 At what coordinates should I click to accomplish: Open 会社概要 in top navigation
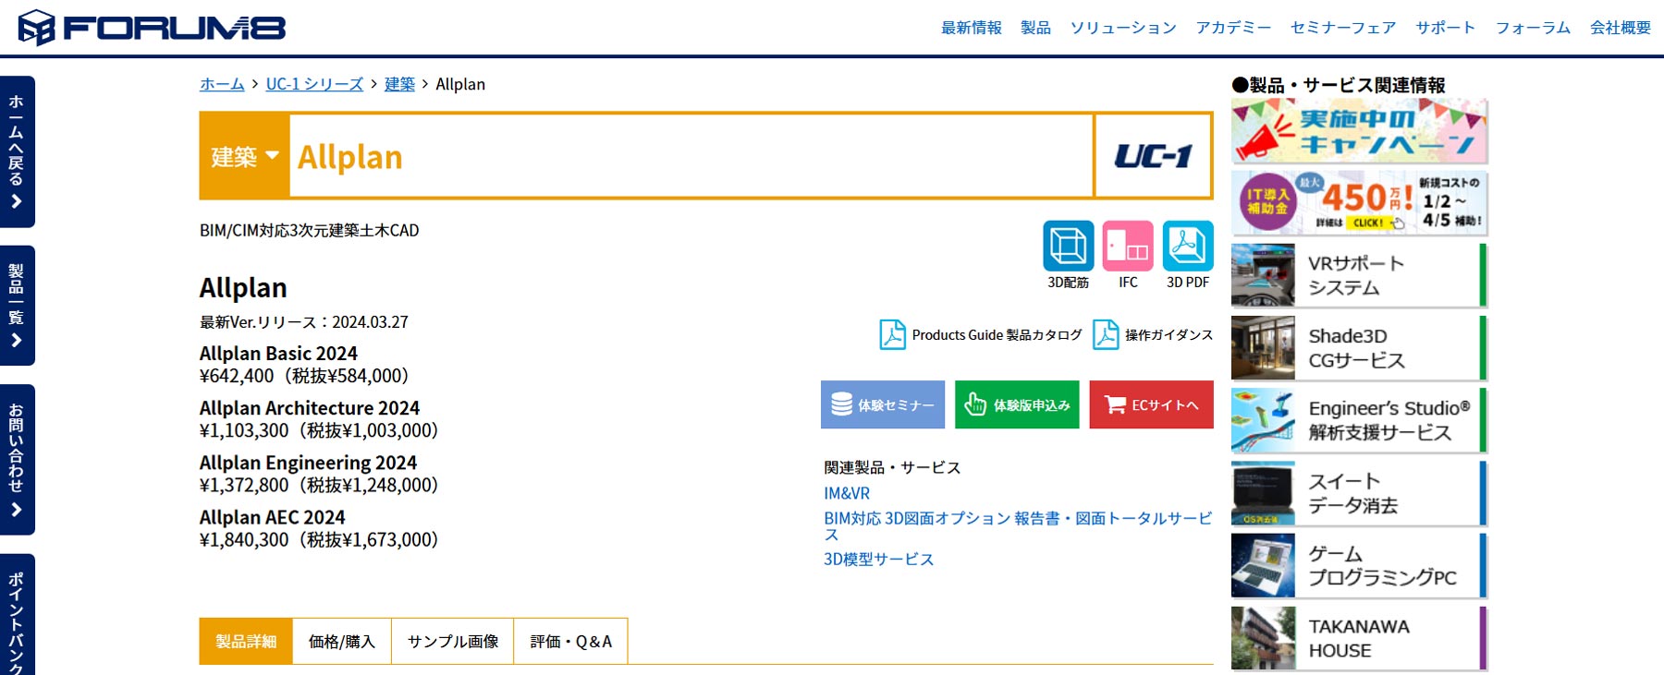coord(1620,28)
